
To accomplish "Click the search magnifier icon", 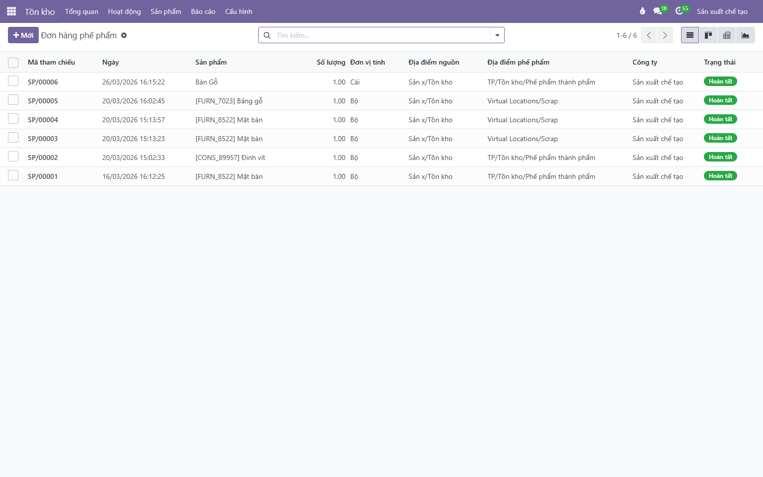I will pos(267,35).
